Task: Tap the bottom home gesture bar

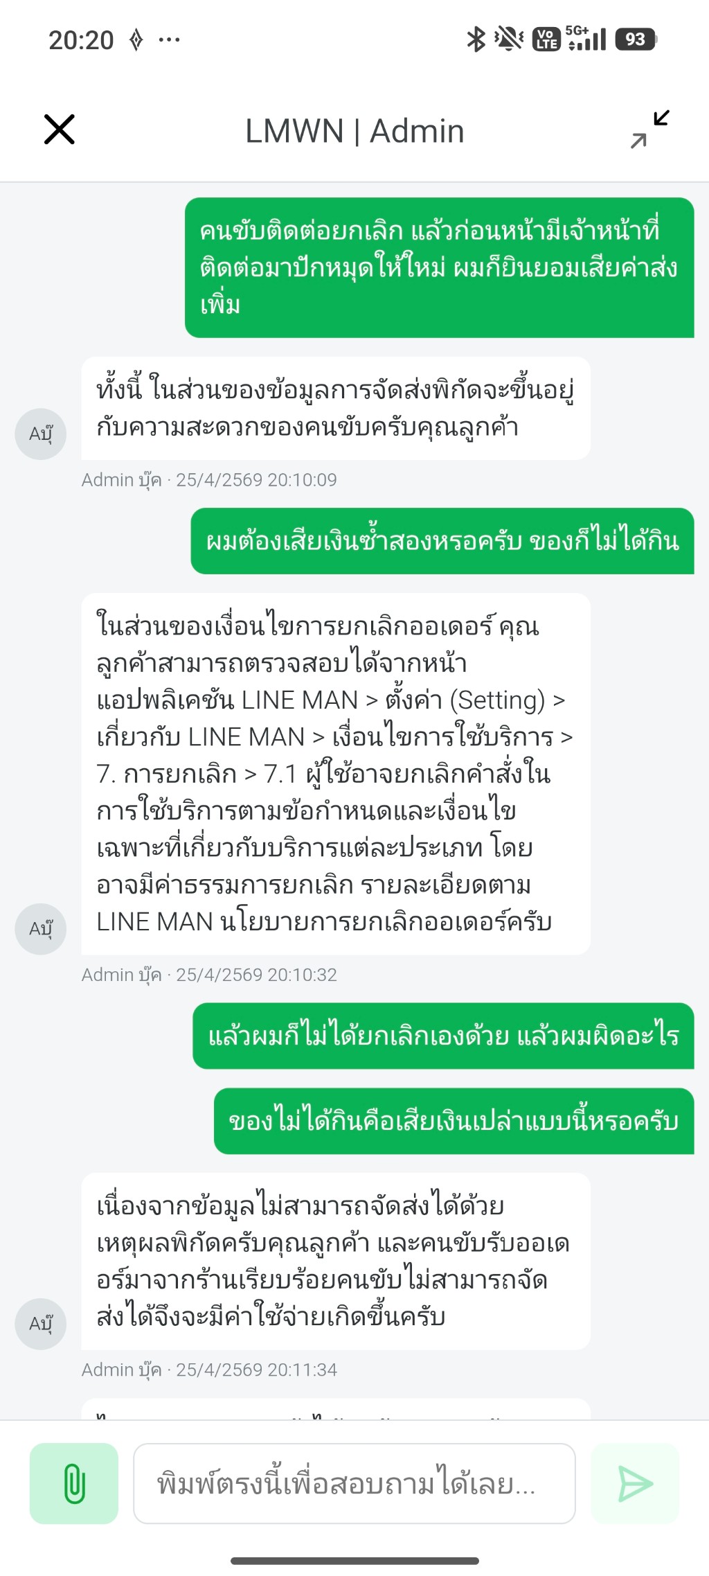Action: click(x=354, y=1561)
